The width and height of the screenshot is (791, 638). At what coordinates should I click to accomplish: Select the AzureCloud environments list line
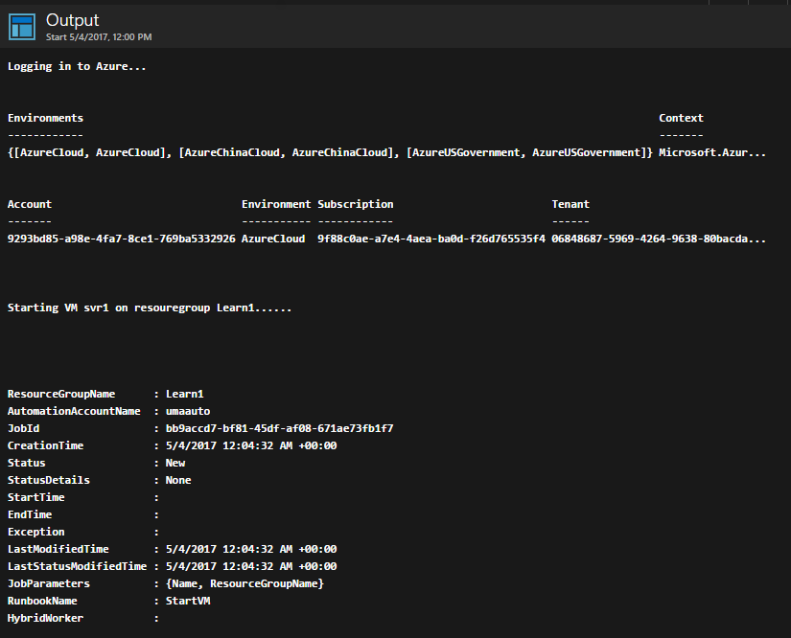(x=330, y=152)
